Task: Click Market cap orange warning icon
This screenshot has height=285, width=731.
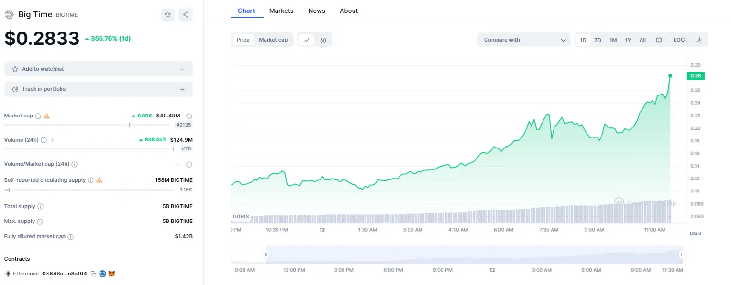Action: coord(46,116)
